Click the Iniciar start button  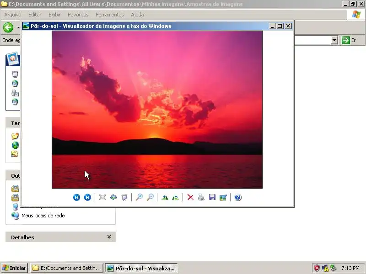[14, 268]
